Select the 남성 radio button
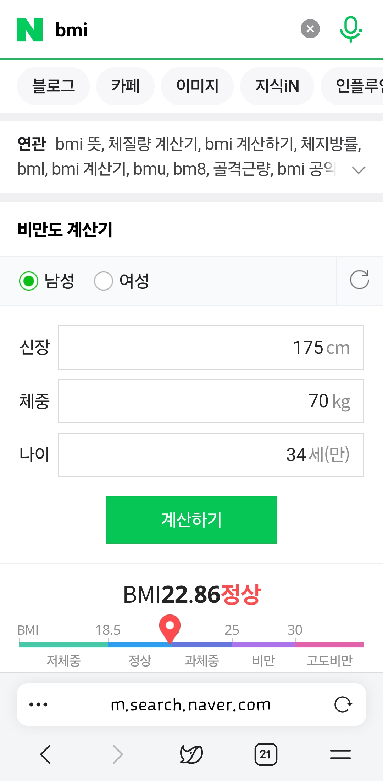Screen dimensions: 383x781 [29, 281]
